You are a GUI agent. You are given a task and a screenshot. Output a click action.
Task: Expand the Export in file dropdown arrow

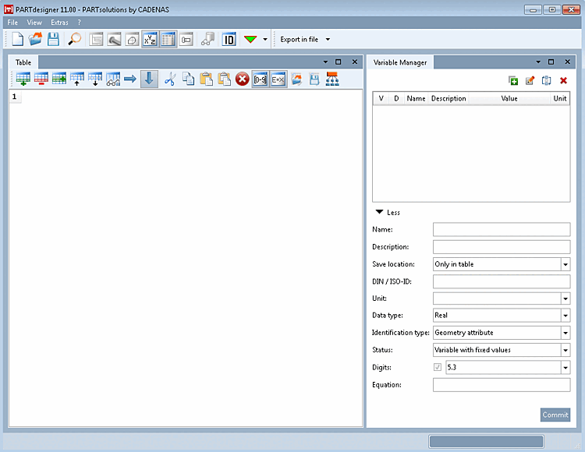coord(328,39)
